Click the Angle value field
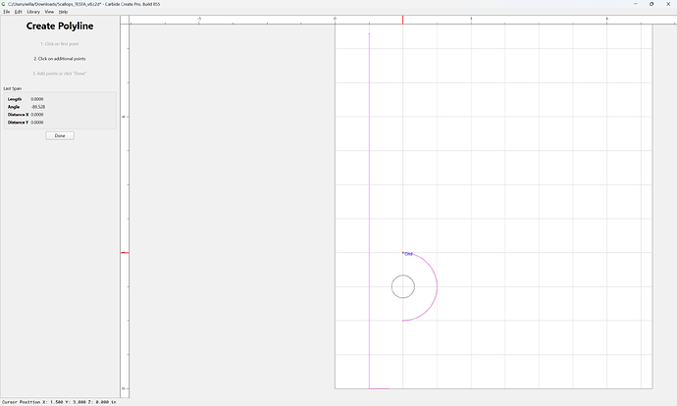This screenshot has width=677, height=406. coord(38,107)
